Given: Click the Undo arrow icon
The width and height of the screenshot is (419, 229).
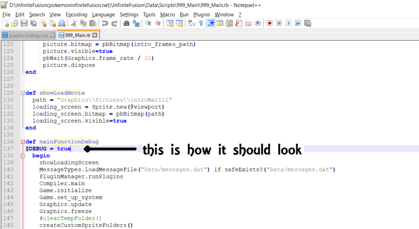Looking at the screenshot, I should click(x=105, y=24).
